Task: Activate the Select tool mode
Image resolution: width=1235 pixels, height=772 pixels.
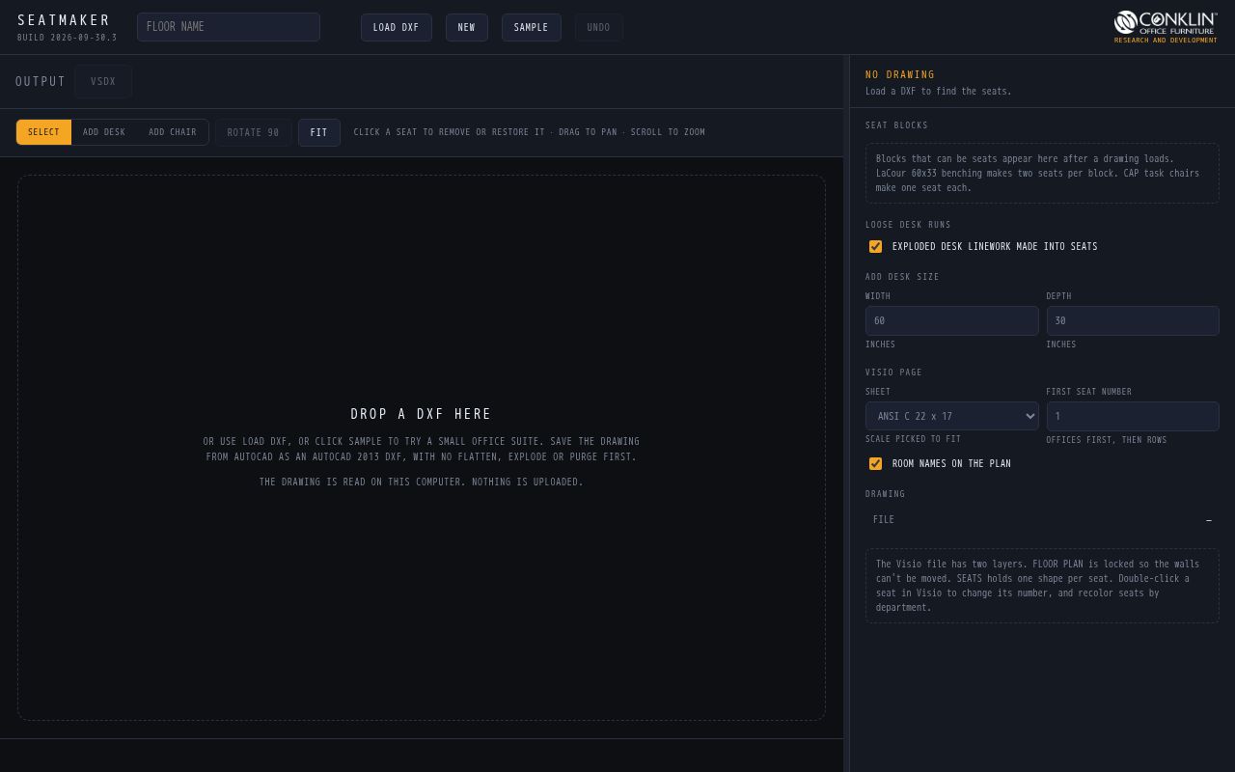Action: [x=43, y=132]
